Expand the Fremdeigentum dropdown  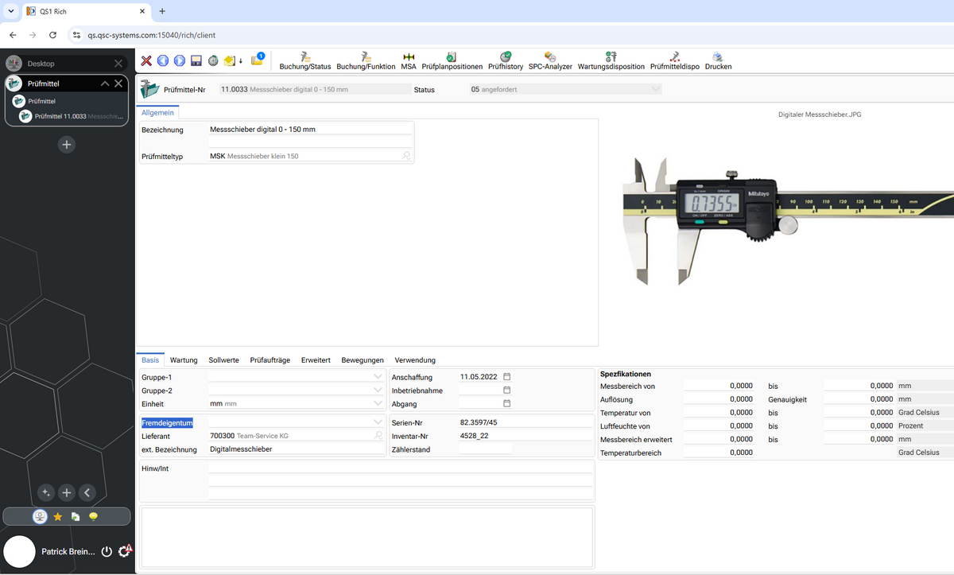pos(378,422)
